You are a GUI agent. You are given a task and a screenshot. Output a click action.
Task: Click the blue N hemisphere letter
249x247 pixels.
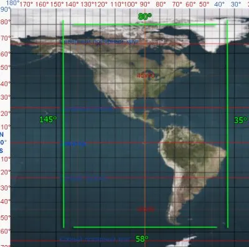[2, 135]
